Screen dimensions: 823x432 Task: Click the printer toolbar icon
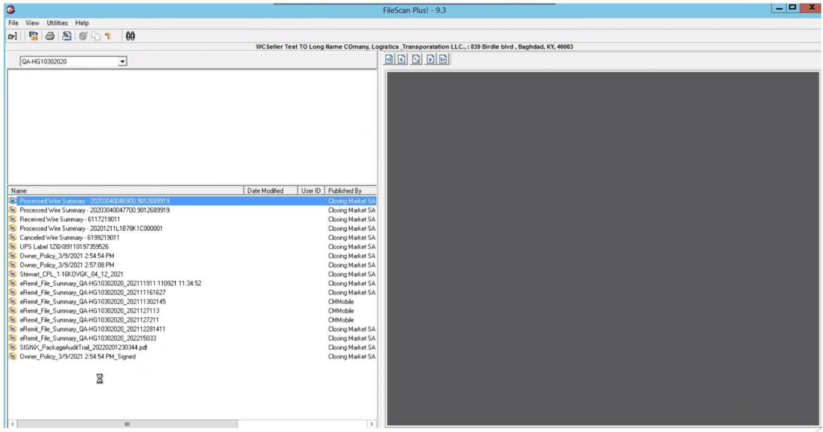(50, 36)
